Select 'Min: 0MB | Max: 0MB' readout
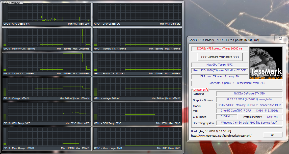The image size is (289, 154). 169,148
